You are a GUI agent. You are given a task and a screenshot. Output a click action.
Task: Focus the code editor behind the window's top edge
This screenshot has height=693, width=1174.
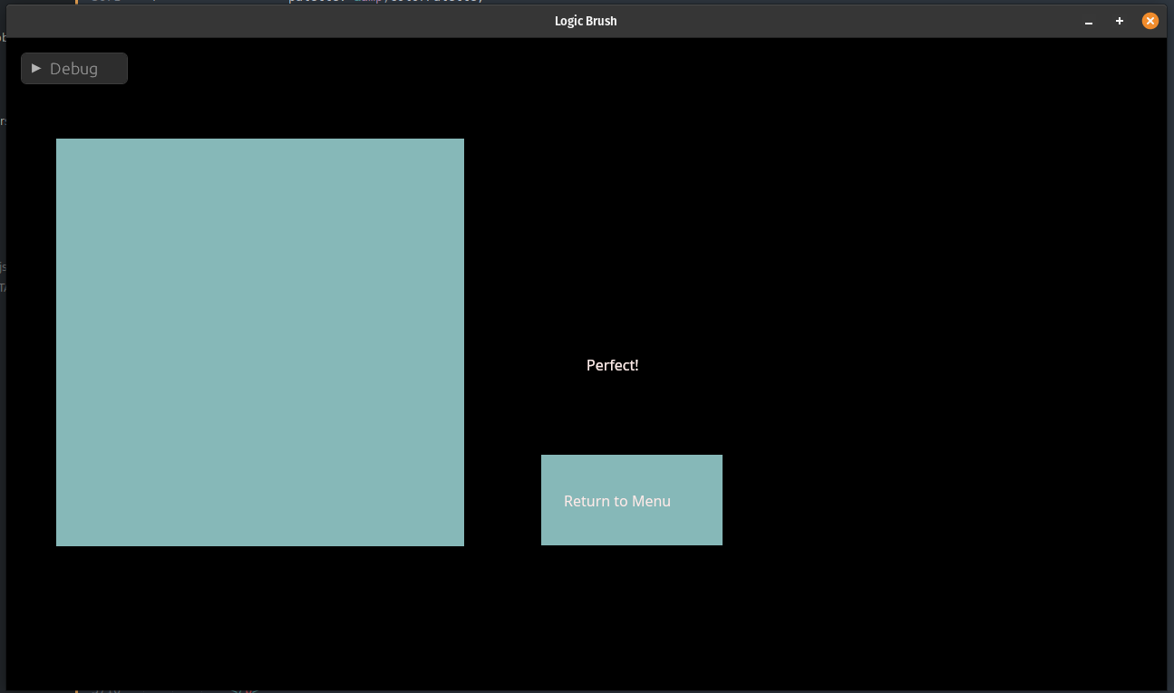363,2
